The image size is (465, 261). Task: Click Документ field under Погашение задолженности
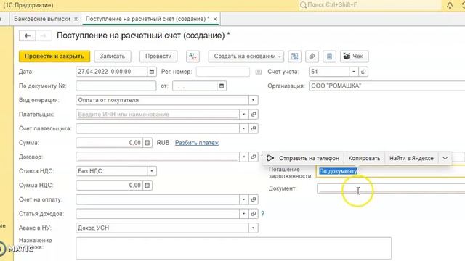click(391, 188)
